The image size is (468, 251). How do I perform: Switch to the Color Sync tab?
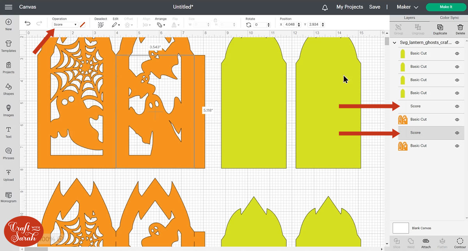tap(449, 18)
